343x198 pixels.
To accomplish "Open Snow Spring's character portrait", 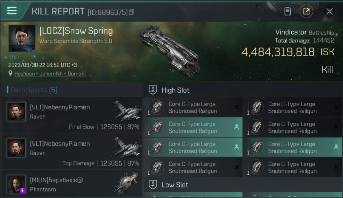I will 22,38.
